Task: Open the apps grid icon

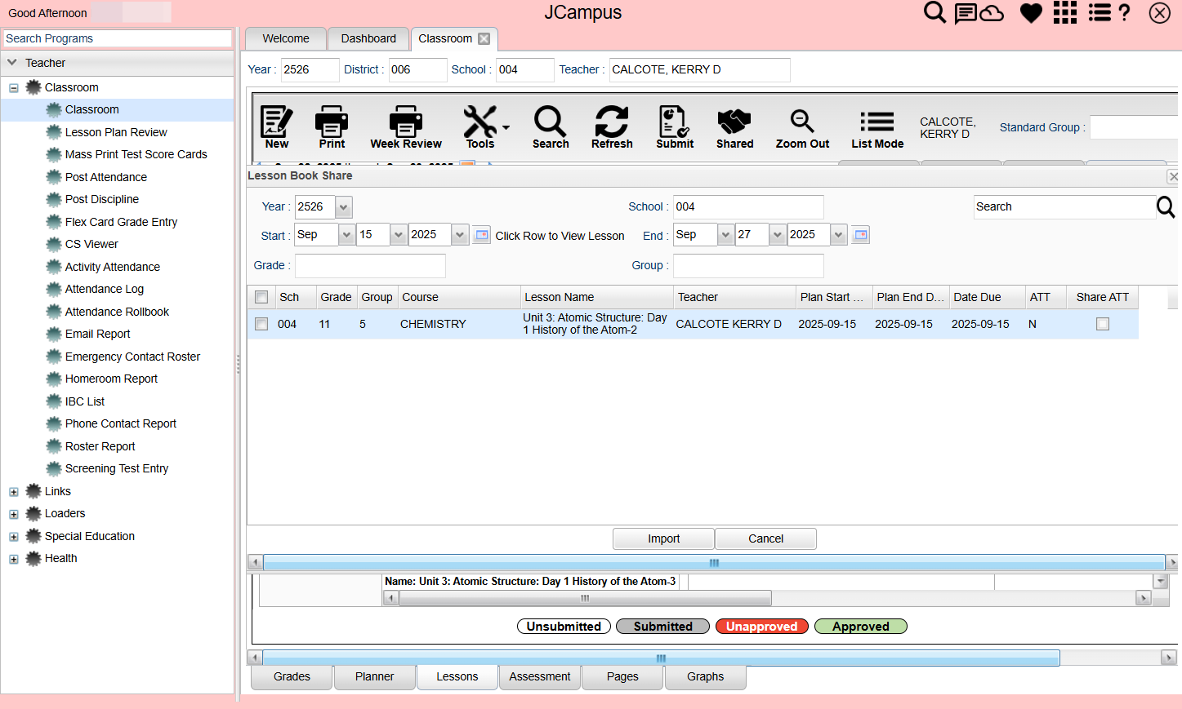Action: (x=1065, y=13)
